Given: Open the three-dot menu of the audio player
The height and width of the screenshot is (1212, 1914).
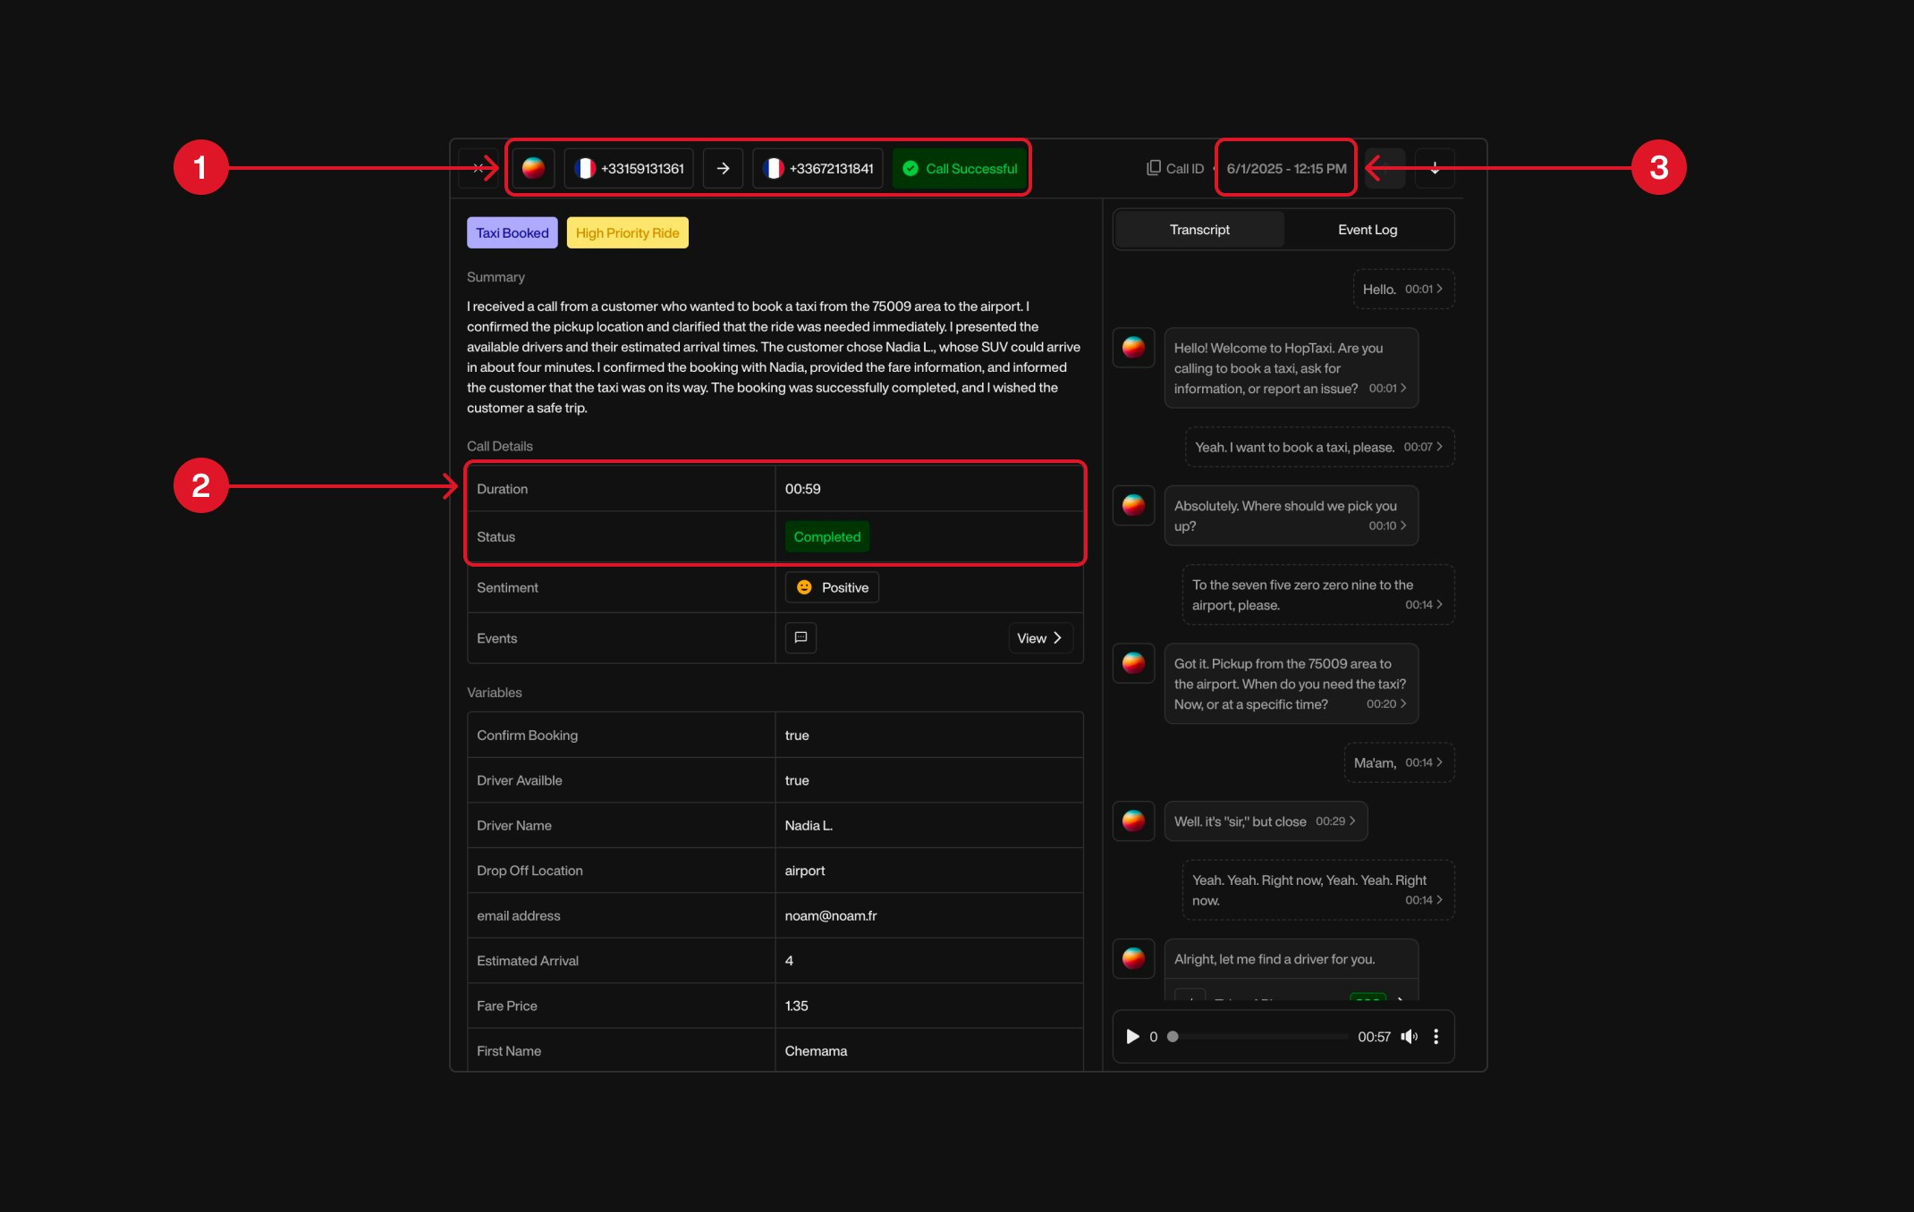Looking at the screenshot, I should [x=1436, y=1037].
